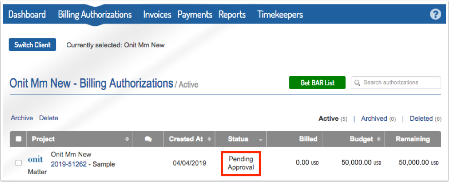Click the search magnifier icon
The width and height of the screenshot is (449, 182).
357,83
